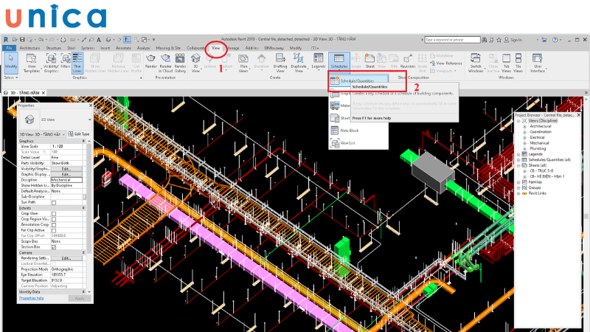Click the Print icon in quick access
This screenshot has height=332, width=590.
pos(63,40)
